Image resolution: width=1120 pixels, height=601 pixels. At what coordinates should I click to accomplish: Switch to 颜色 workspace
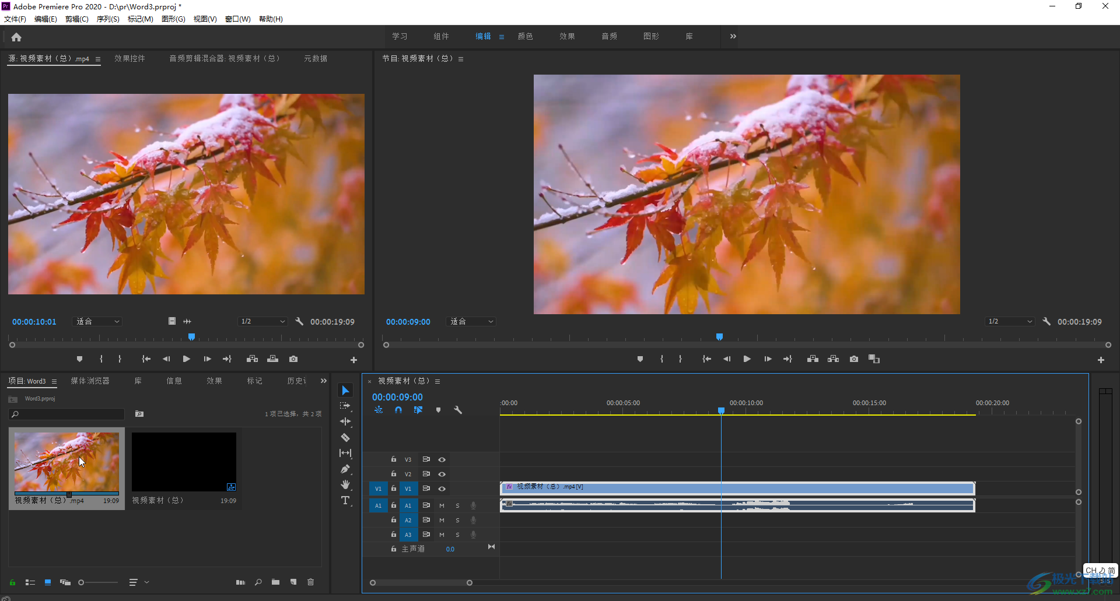point(526,36)
